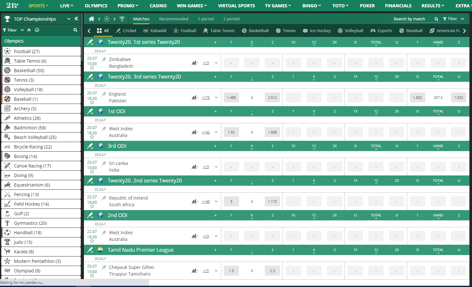Click cricket bat icon beside 3rd ODI

click(x=90, y=146)
